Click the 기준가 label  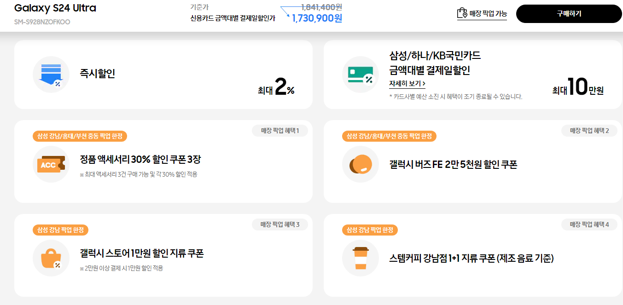[199, 7]
